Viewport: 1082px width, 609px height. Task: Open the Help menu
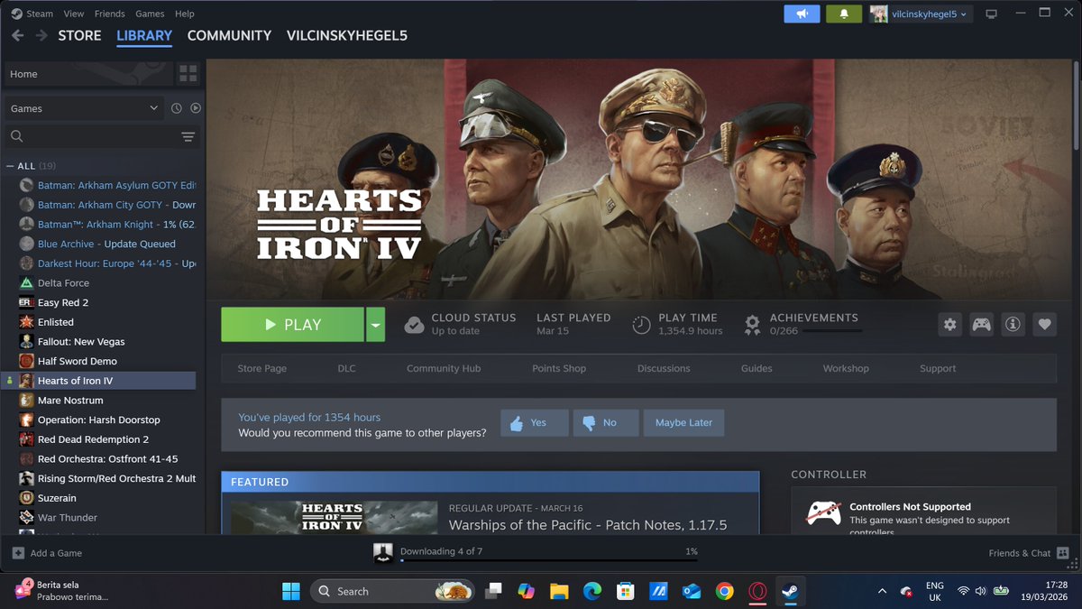point(185,14)
